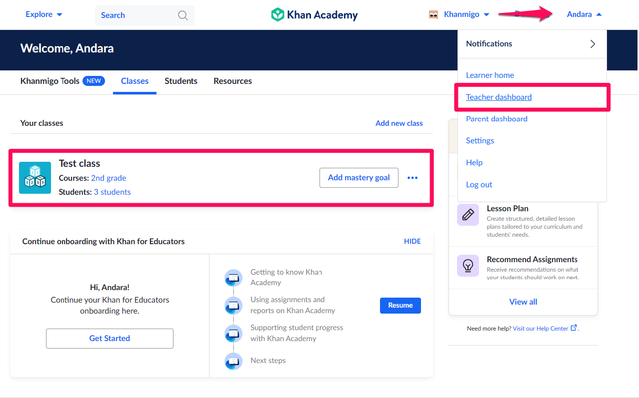The image size is (639, 398).
Task: Click the Help Center external link icon
Action: point(573,328)
